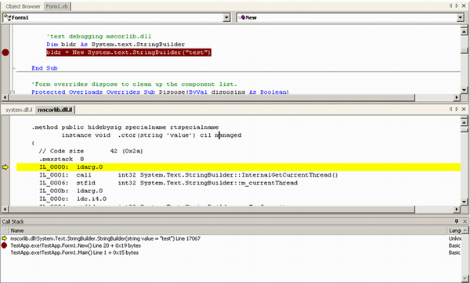This screenshot has height=283, width=470.
Task: Click the IL_000c ldc.i4.0 line
Action: tap(73, 199)
